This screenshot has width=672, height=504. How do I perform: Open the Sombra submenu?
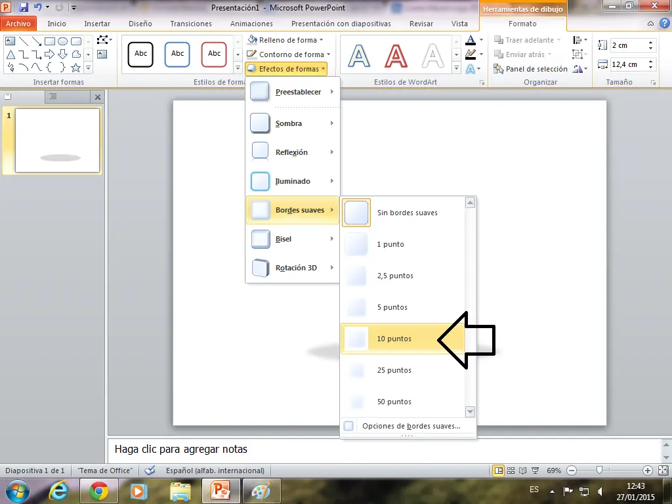[293, 123]
